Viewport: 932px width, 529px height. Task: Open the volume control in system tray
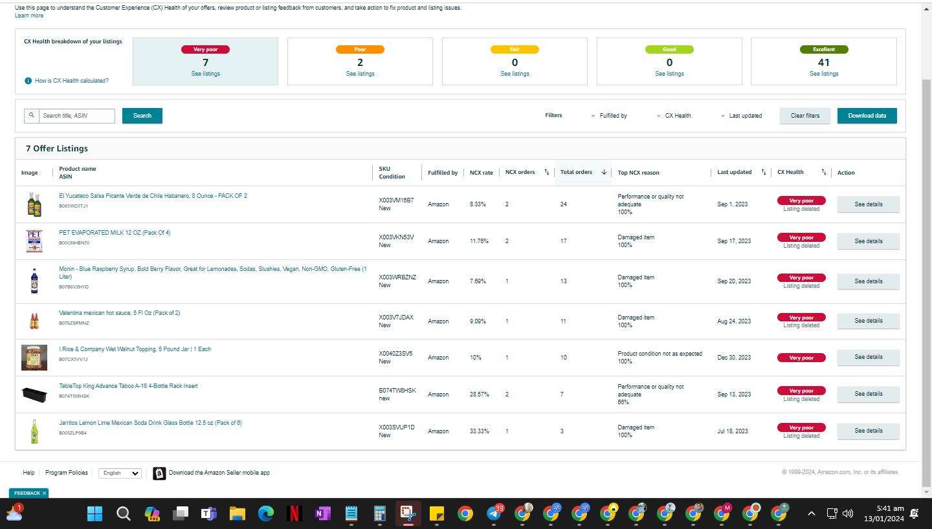(x=848, y=513)
